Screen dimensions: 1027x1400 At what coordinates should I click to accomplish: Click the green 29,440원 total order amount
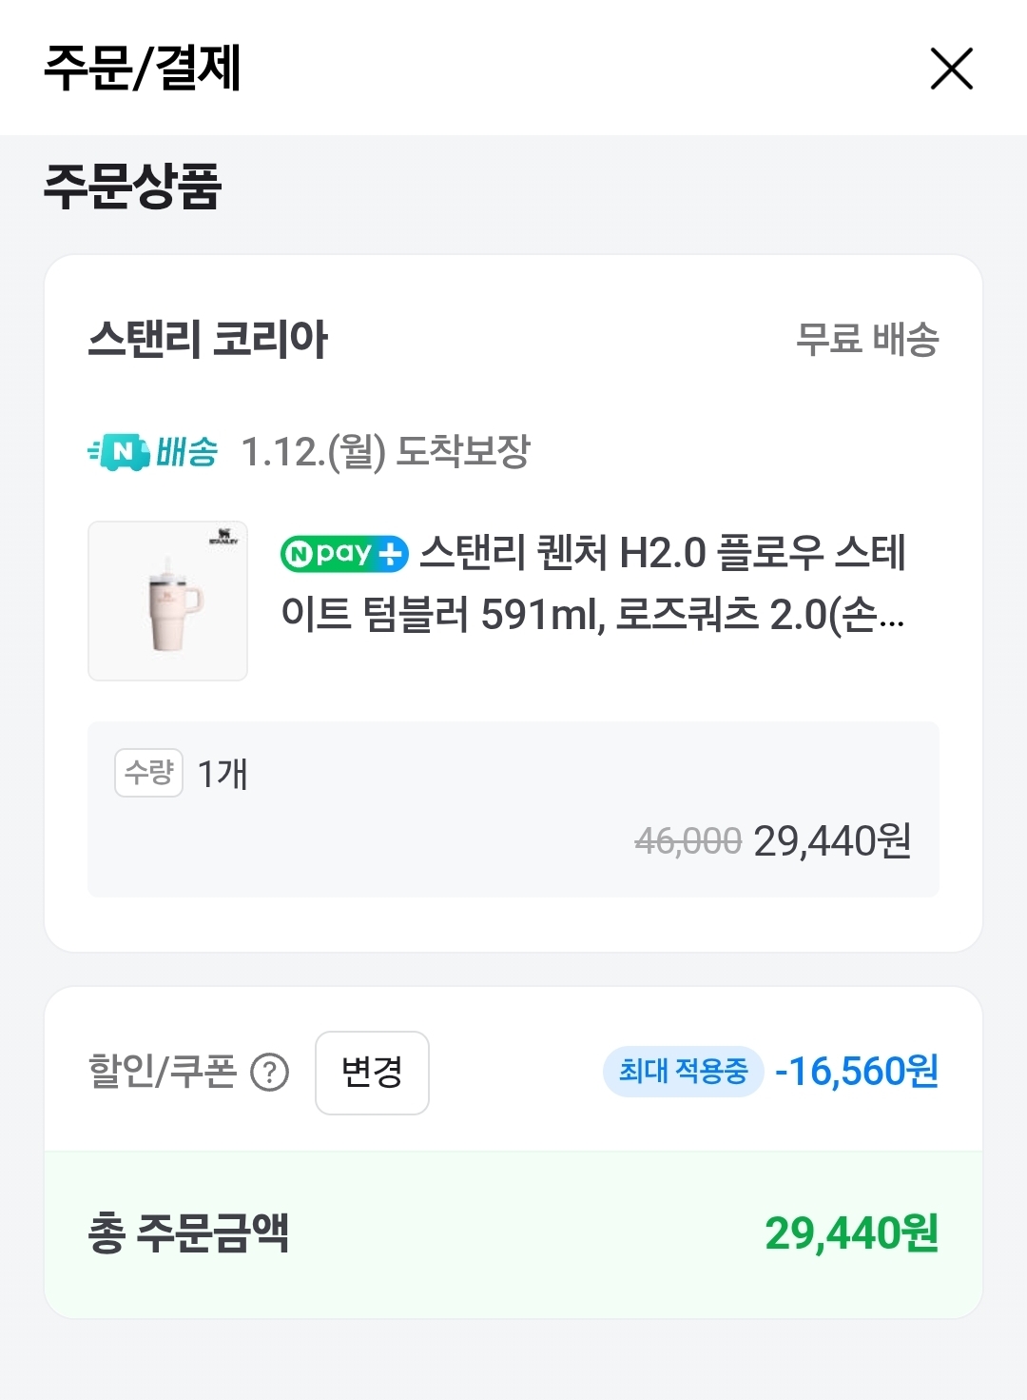[x=851, y=1233]
